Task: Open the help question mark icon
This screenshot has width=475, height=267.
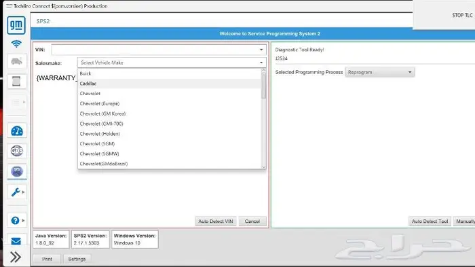Action: point(15,221)
